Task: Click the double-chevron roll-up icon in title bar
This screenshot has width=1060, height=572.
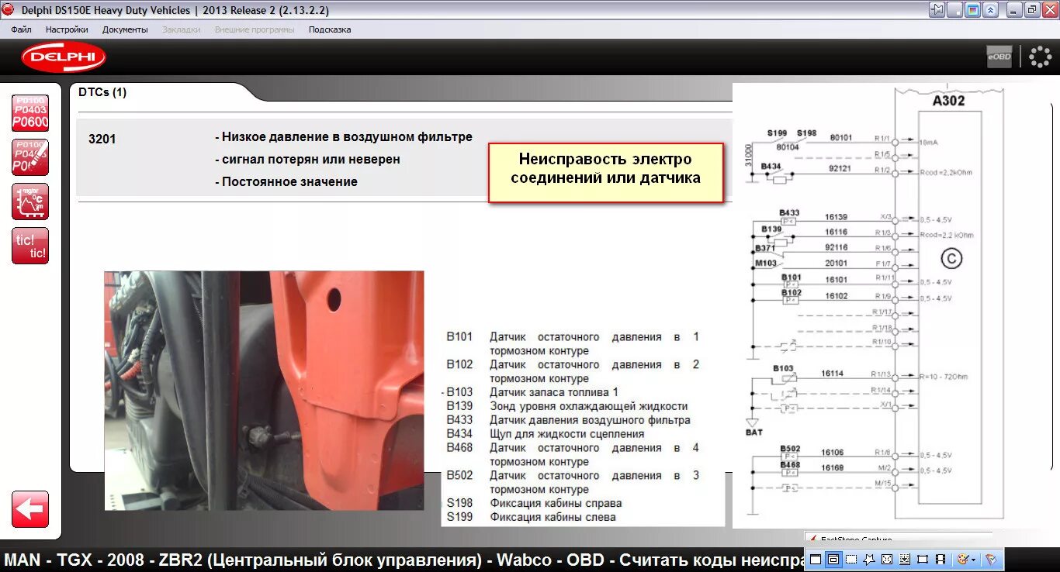Action: point(991,10)
